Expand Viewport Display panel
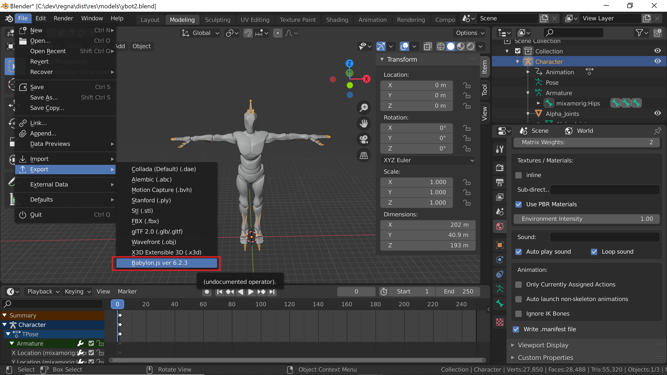This screenshot has height=375, width=667. (543, 345)
